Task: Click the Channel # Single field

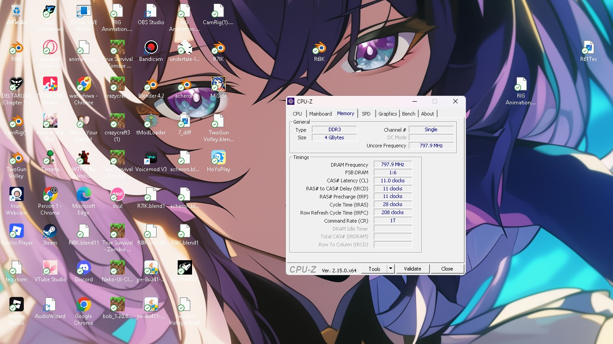Action: click(x=431, y=129)
